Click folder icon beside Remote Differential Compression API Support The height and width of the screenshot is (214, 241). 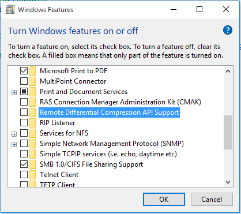(x=32, y=112)
